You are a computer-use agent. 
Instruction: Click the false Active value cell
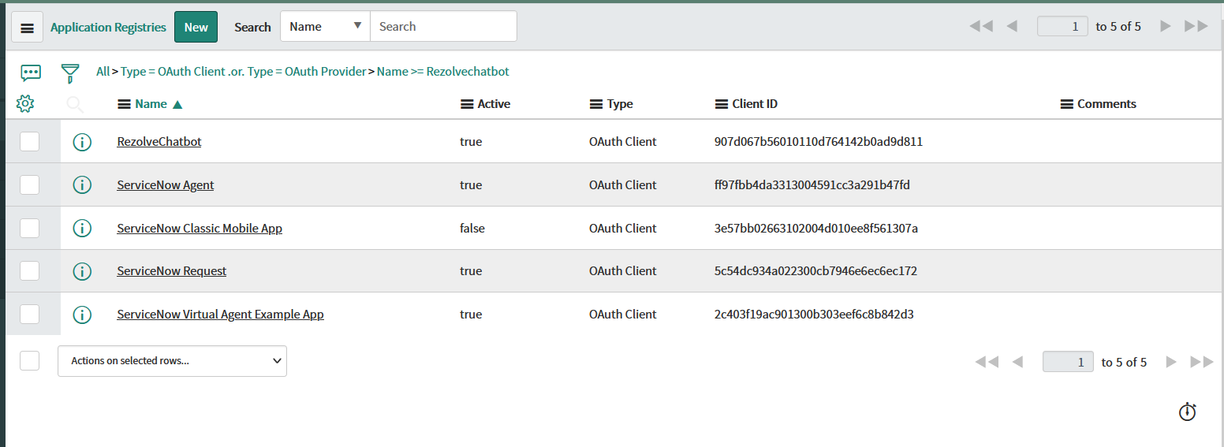coord(472,229)
